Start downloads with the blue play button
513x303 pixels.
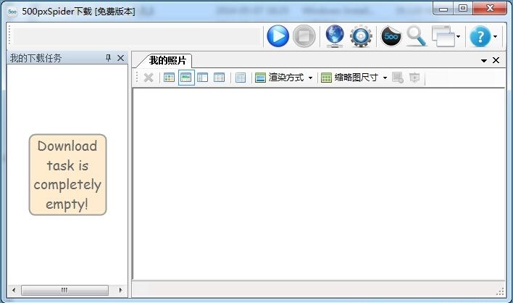coord(278,36)
